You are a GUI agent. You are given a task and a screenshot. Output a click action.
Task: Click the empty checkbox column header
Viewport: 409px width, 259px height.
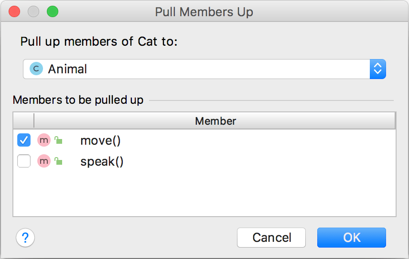pyautogui.click(x=24, y=121)
